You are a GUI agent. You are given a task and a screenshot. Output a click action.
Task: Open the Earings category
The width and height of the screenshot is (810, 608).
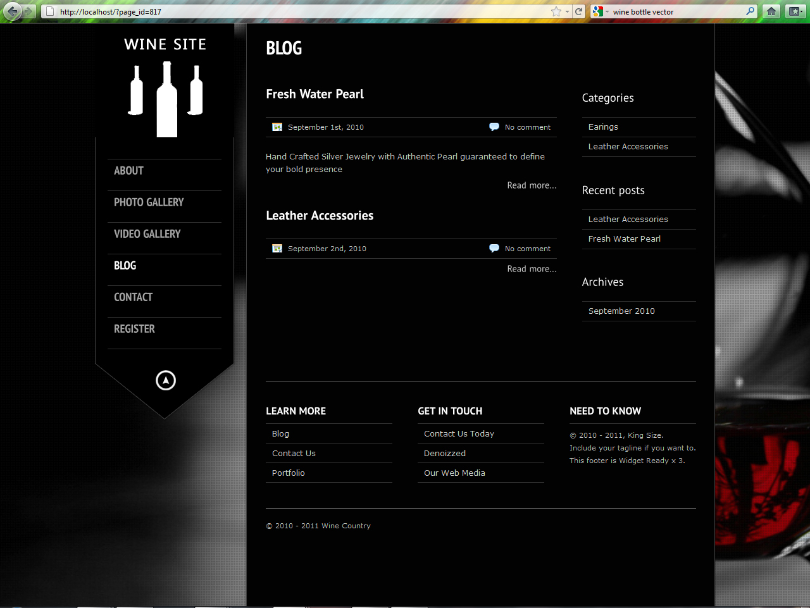pyautogui.click(x=603, y=127)
